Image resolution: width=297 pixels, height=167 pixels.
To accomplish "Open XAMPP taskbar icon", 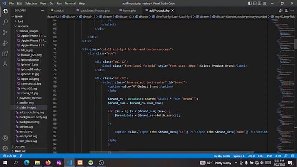I will coord(80,163).
